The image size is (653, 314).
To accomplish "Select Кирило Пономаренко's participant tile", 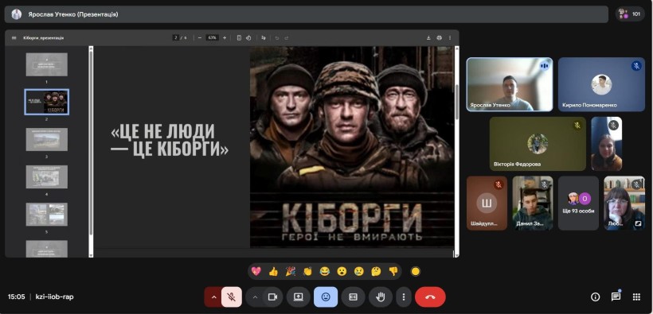I will point(601,84).
